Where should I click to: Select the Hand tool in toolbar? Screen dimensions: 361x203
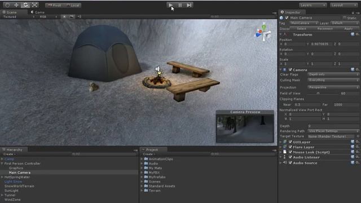pyautogui.click(x=7, y=5)
